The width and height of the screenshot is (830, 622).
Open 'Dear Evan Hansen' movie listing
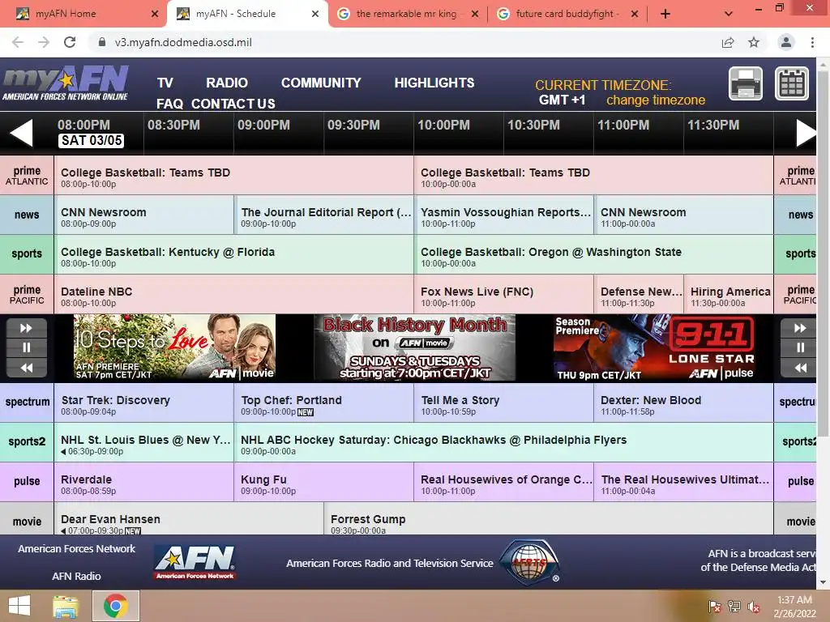(189, 518)
